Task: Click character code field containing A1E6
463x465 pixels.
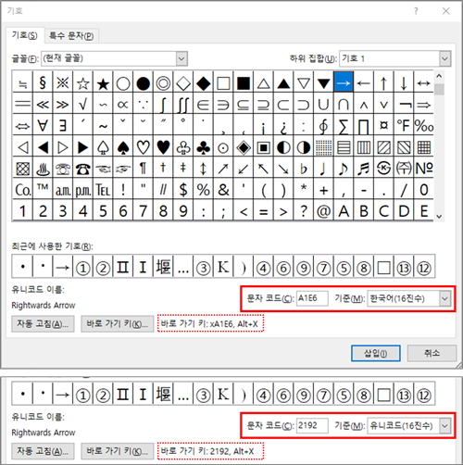Action: [312, 298]
